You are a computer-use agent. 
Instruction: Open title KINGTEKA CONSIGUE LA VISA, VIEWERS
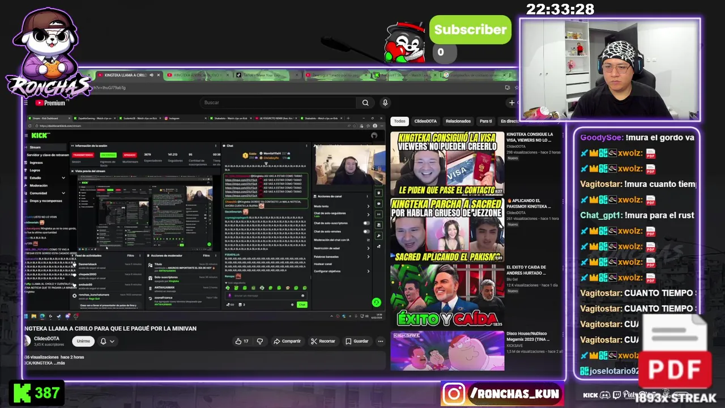[x=530, y=137]
